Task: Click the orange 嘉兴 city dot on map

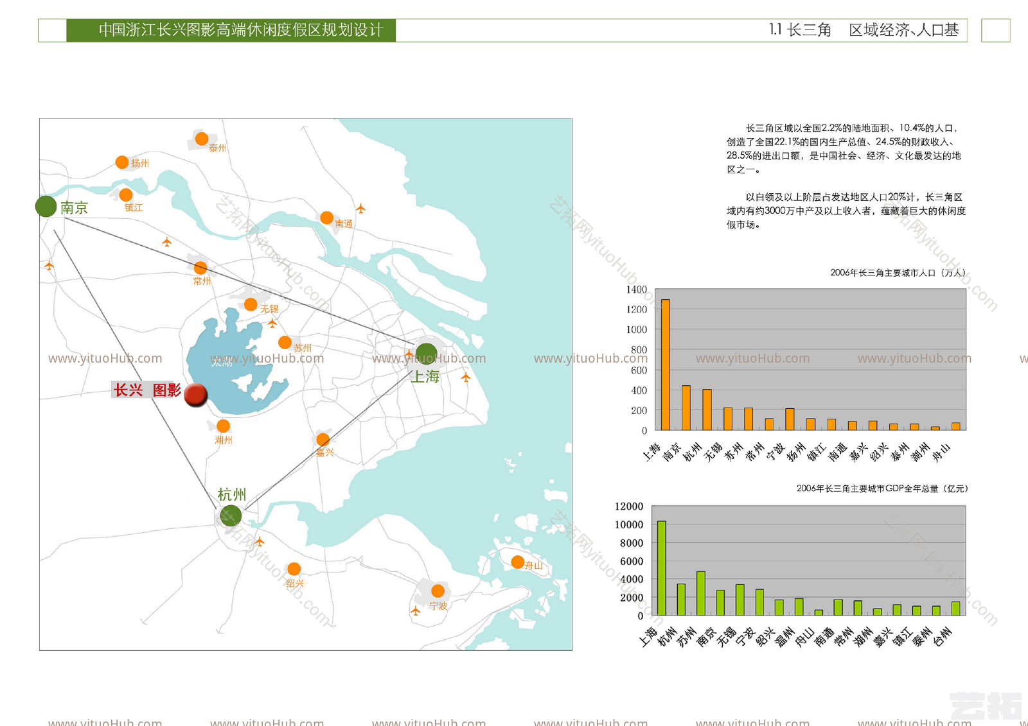Action: (x=323, y=439)
